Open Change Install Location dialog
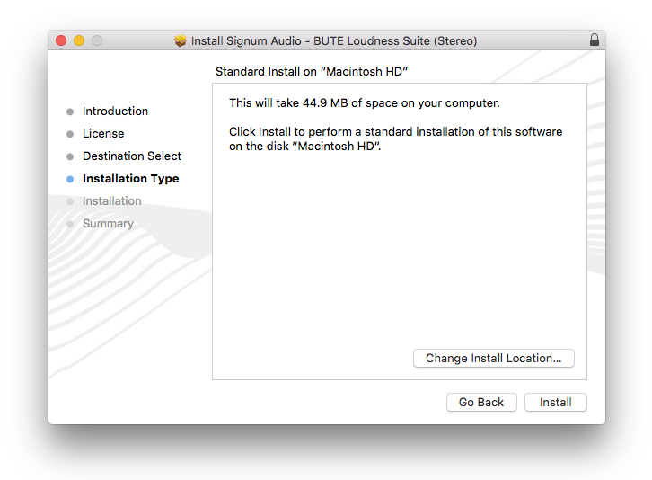652x480 pixels. click(x=494, y=358)
